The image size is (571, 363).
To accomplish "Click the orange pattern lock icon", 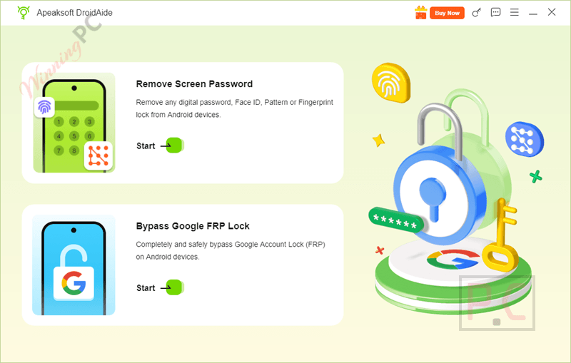I will pyautogui.click(x=98, y=155).
